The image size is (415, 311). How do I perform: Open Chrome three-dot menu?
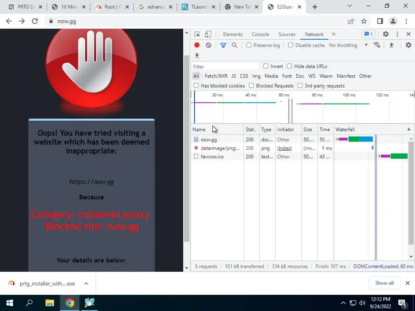tap(406, 21)
